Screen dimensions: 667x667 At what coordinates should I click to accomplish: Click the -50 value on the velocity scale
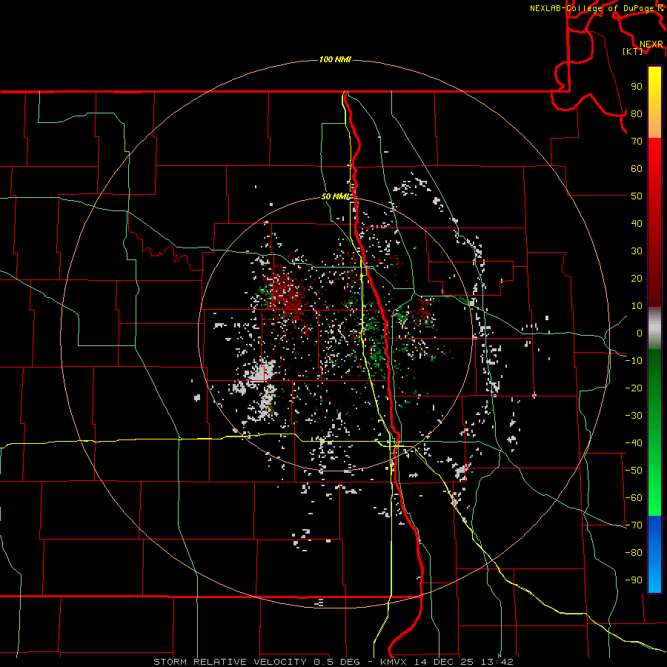(x=634, y=471)
